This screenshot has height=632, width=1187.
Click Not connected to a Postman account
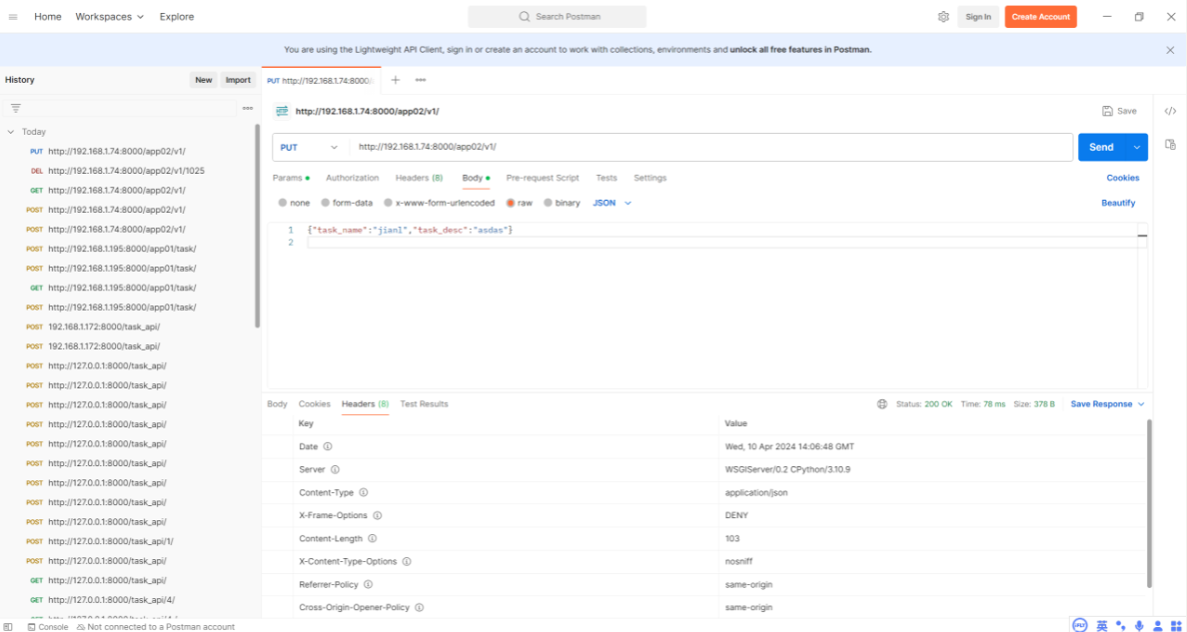tap(155, 627)
